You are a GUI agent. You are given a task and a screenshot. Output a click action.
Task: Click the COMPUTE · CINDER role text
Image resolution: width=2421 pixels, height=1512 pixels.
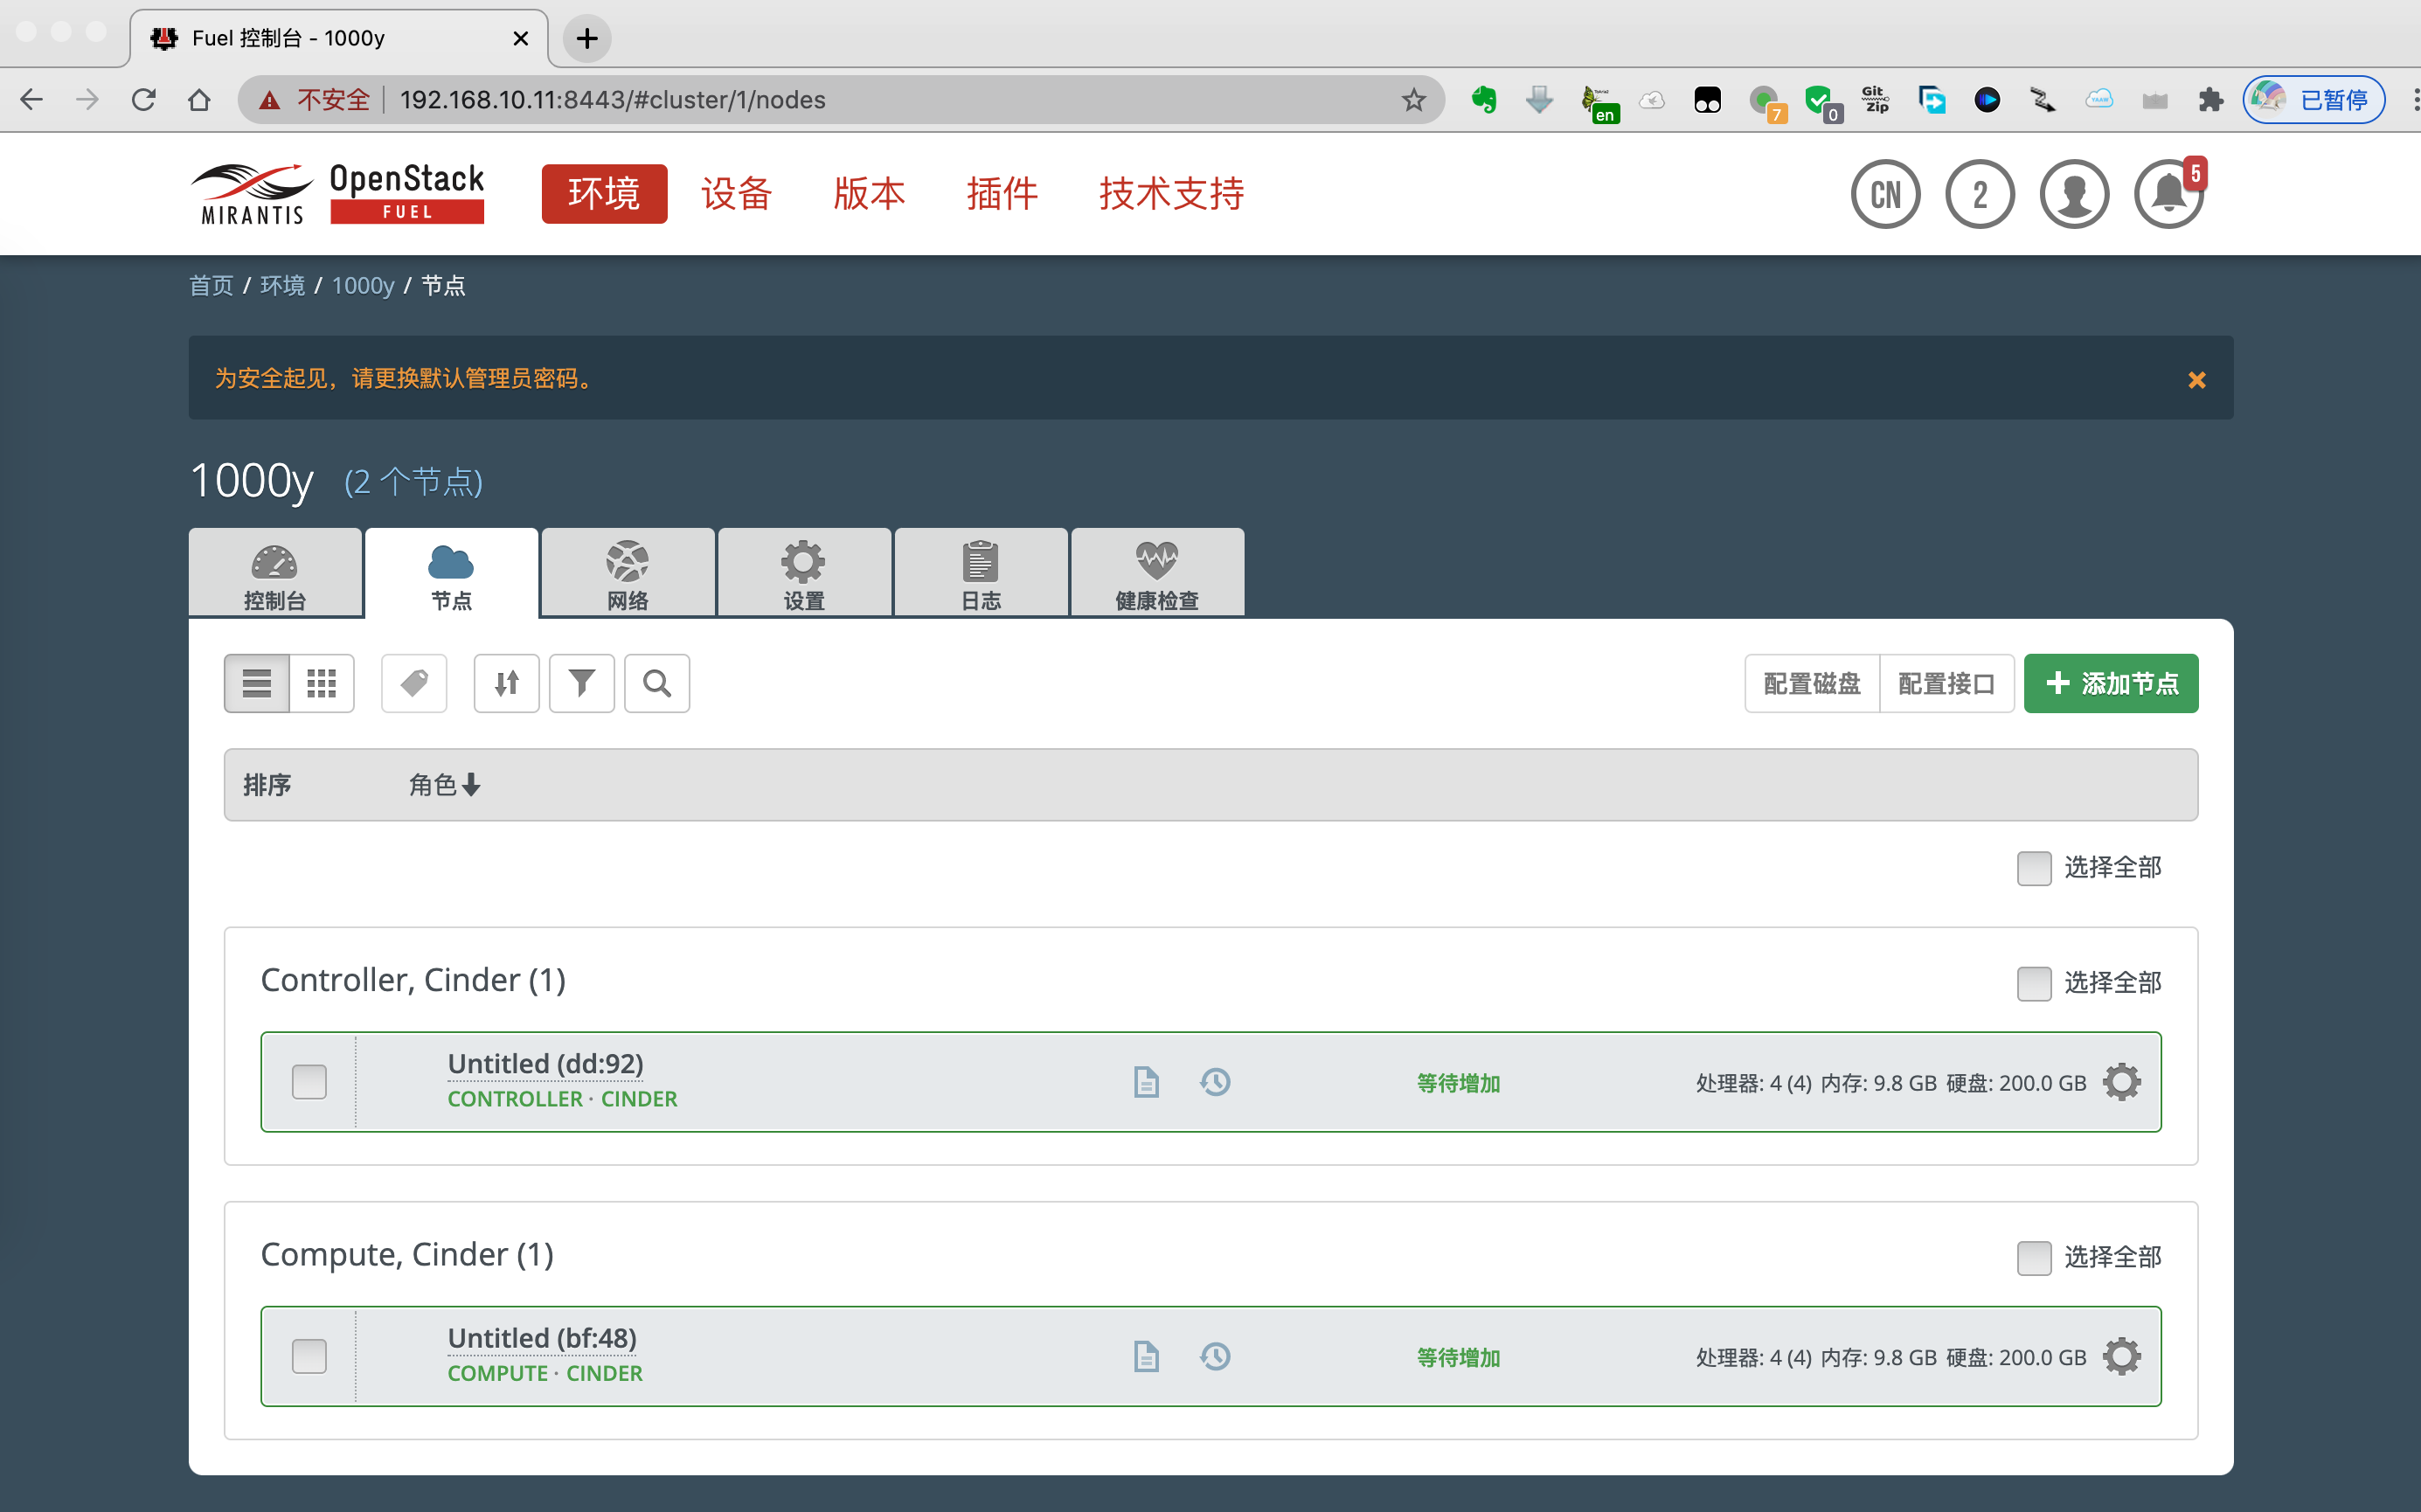[545, 1374]
